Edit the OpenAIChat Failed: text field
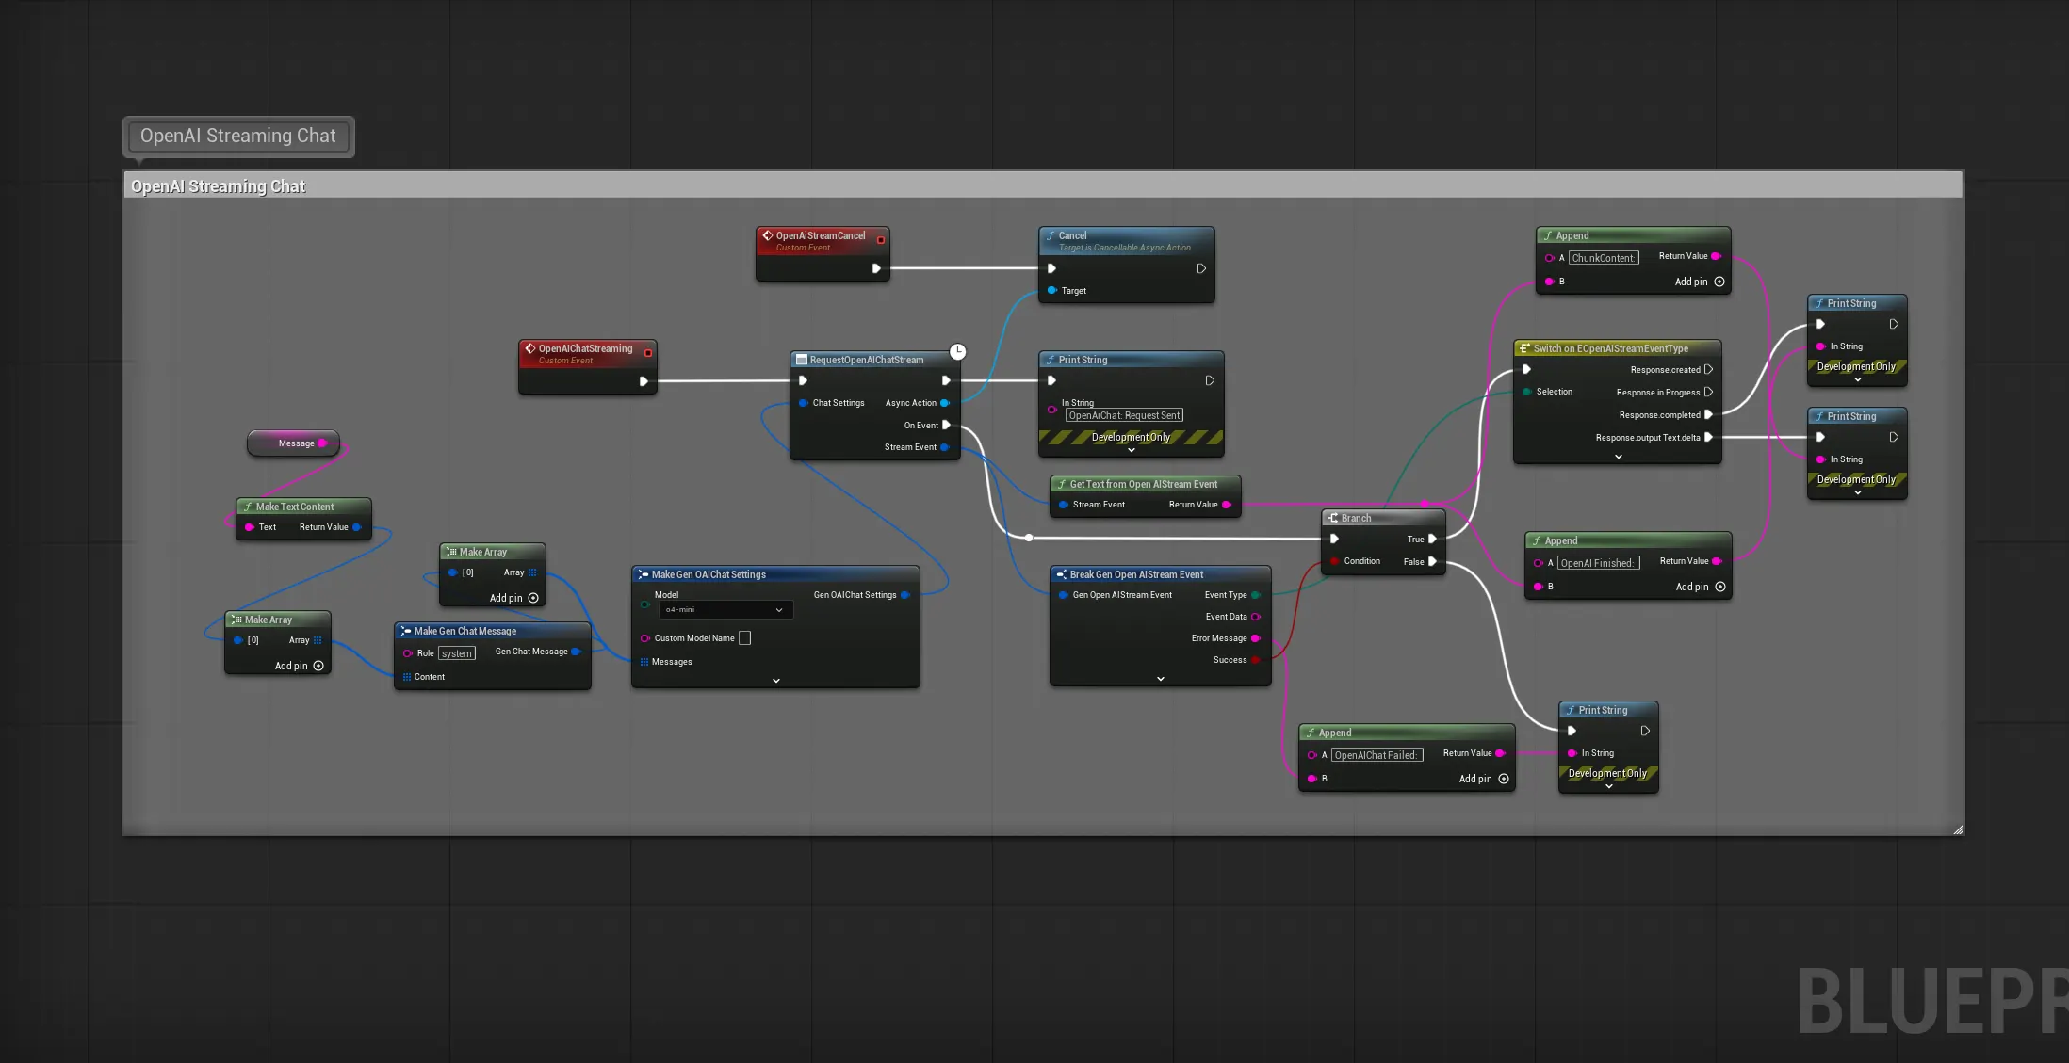The image size is (2069, 1063). (1377, 755)
